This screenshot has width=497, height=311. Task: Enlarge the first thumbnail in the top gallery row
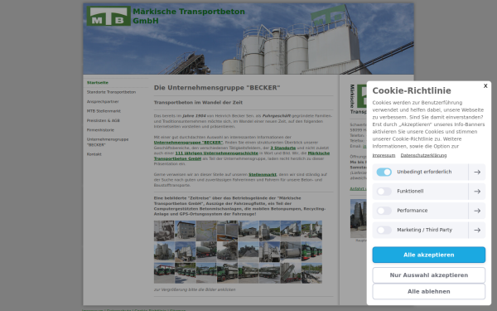click(164, 231)
